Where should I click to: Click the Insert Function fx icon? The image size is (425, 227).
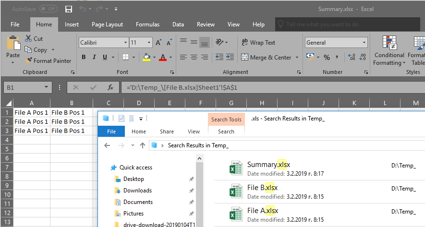[110, 87]
